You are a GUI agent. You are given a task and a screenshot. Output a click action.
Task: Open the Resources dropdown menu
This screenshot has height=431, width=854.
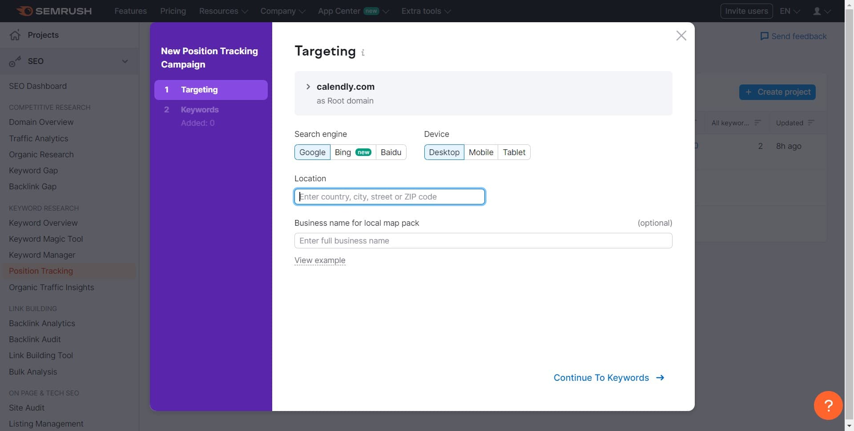(223, 11)
